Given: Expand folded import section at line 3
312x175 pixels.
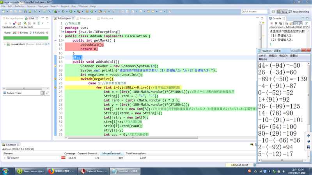Looking at the screenshot, I should tap(63, 32).
